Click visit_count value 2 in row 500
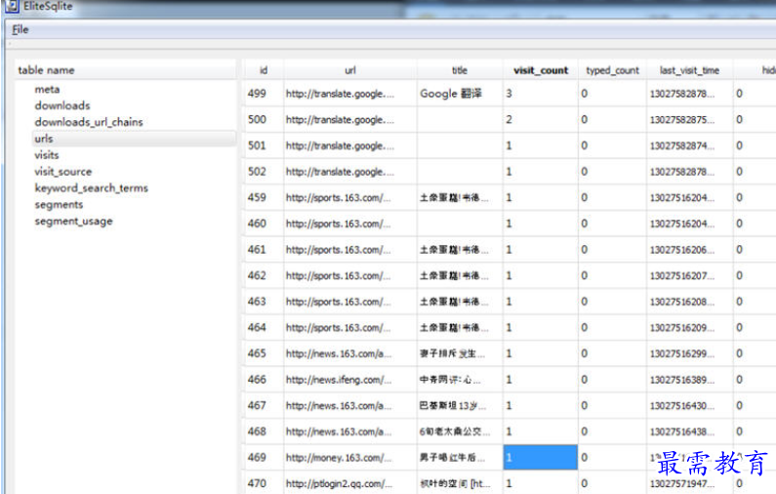Image resolution: width=776 pixels, height=494 pixels. (x=541, y=119)
